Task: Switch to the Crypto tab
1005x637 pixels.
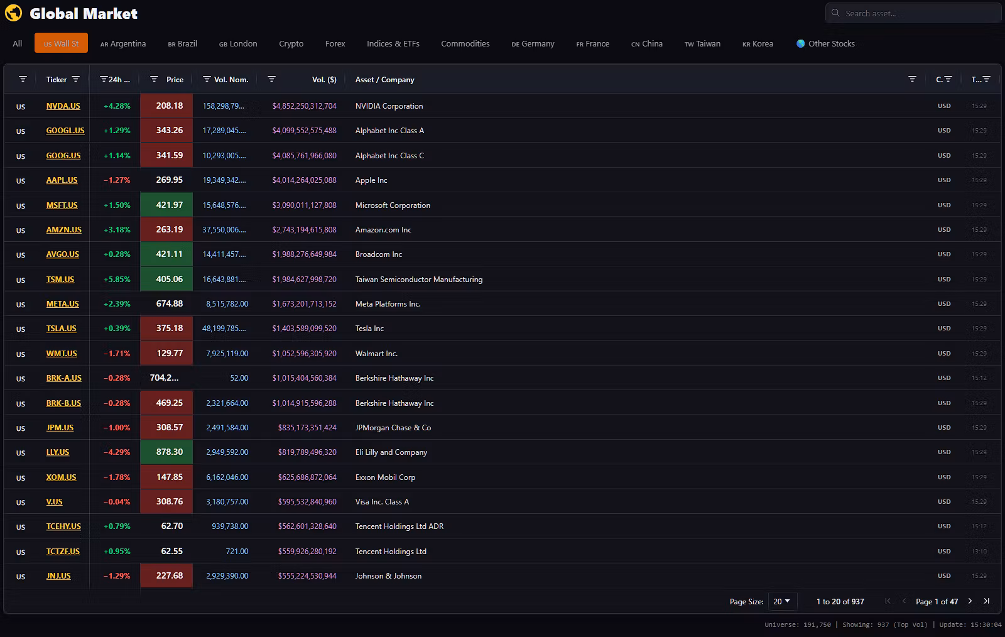Action: [291, 43]
